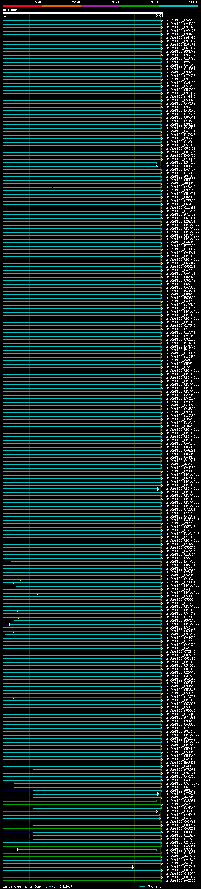
Task: Select hit UniRef100_C5X2I3
Action: click(x=180, y=20)
